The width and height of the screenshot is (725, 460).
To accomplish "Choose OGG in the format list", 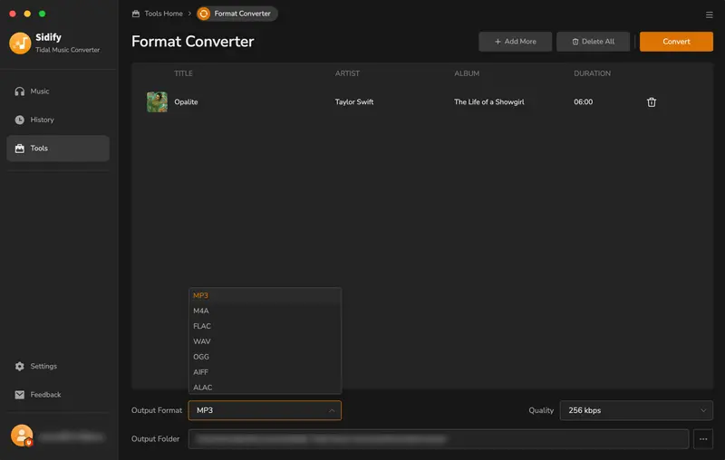I will click(265, 357).
